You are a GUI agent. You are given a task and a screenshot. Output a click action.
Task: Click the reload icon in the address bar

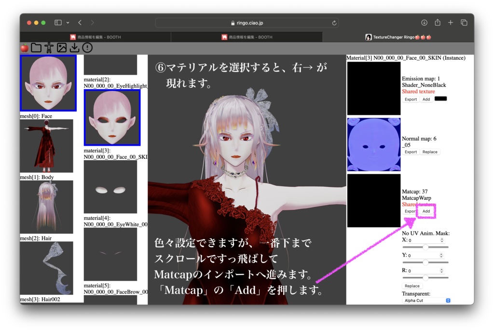(333, 22)
